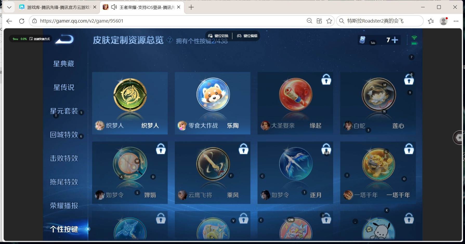
Task: Click the lock icon on 婵娟 card
Action: tap(161, 149)
